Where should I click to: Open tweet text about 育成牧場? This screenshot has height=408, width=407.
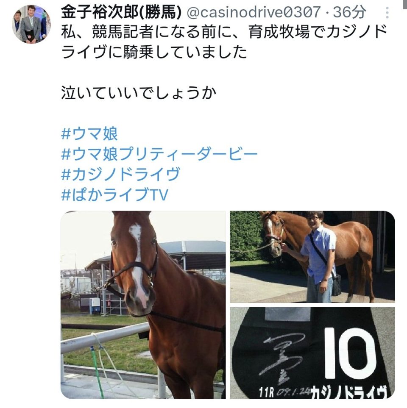(x=224, y=42)
